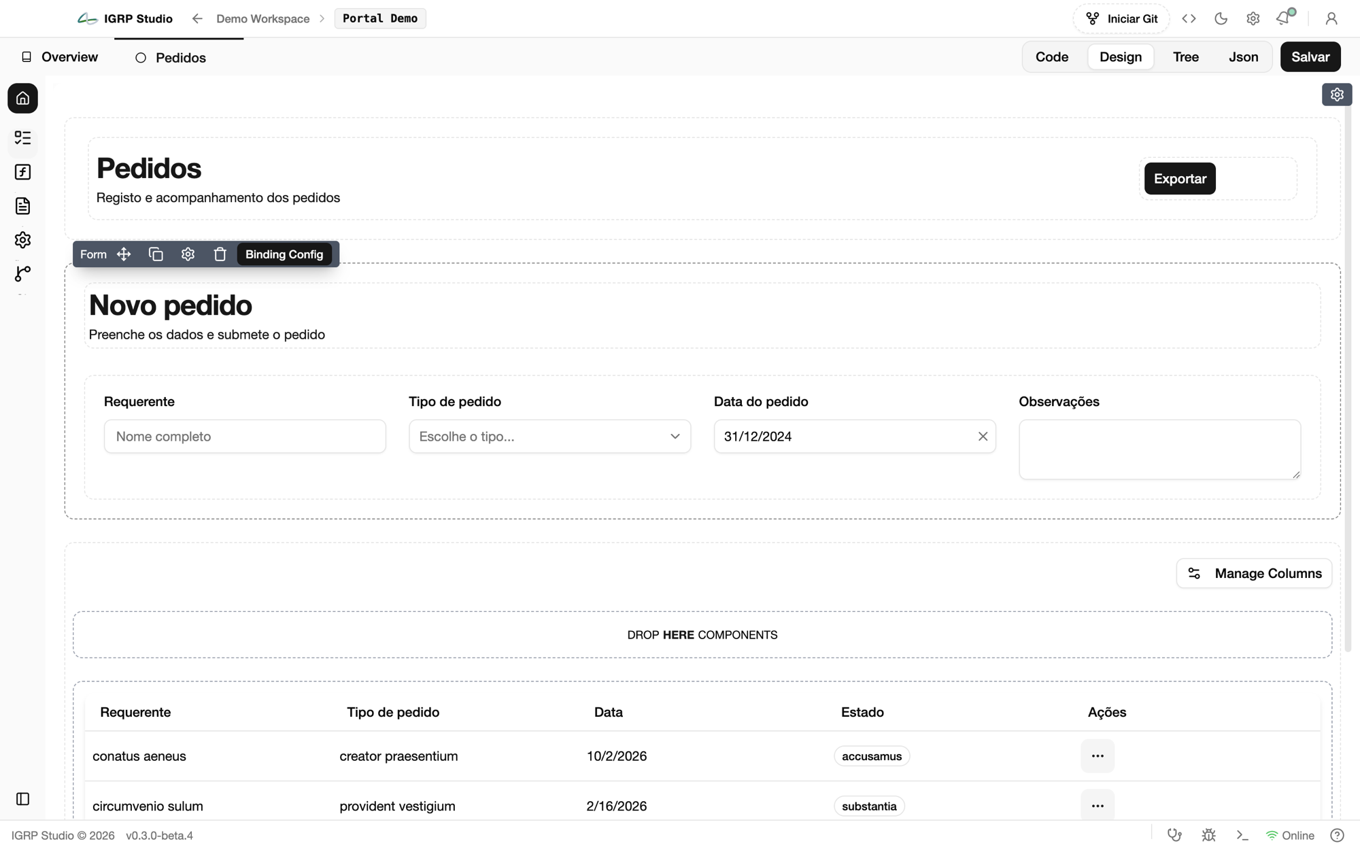This screenshot has height=850, width=1360.
Task: Click the code brackets icon in header
Action: pos(1189,18)
